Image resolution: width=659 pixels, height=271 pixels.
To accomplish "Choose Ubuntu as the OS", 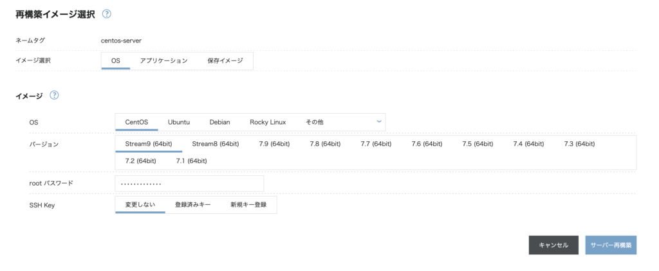I will point(179,122).
